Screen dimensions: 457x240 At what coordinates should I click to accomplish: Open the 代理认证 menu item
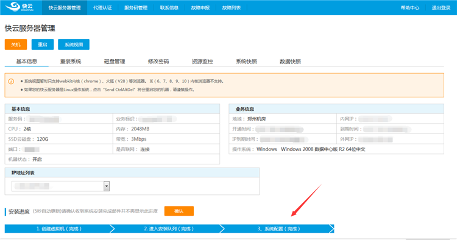pyautogui.click(x=102, y=7)
